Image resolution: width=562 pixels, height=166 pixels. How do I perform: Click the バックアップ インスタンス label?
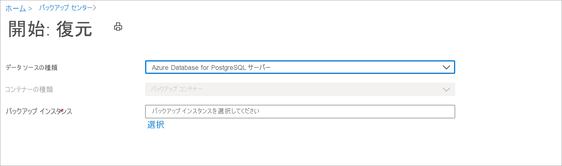coord(38,111)
